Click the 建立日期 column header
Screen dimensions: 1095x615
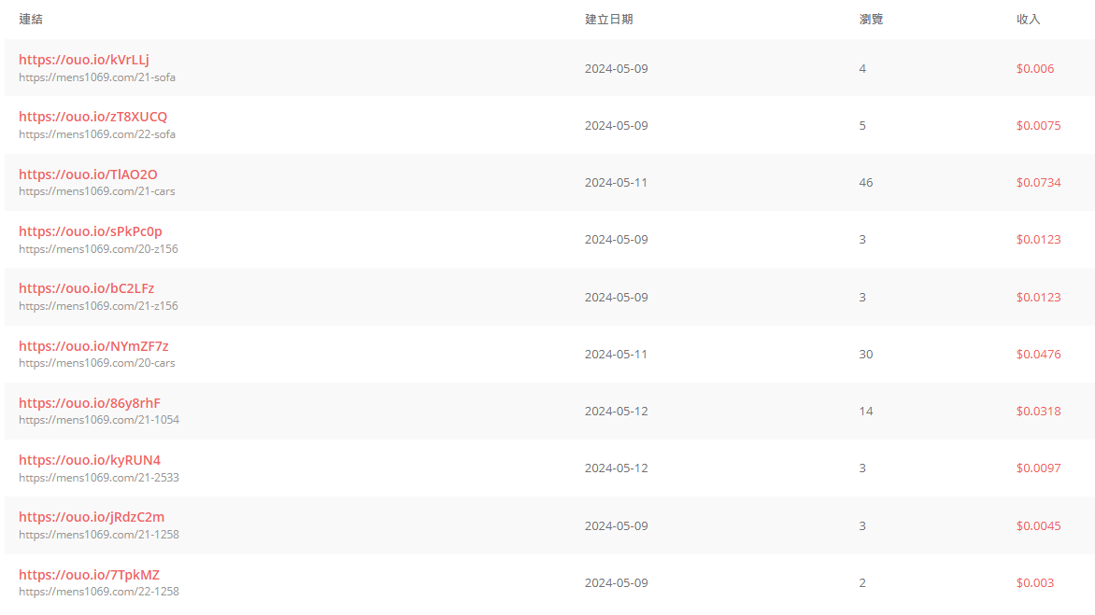click(609, 20)
